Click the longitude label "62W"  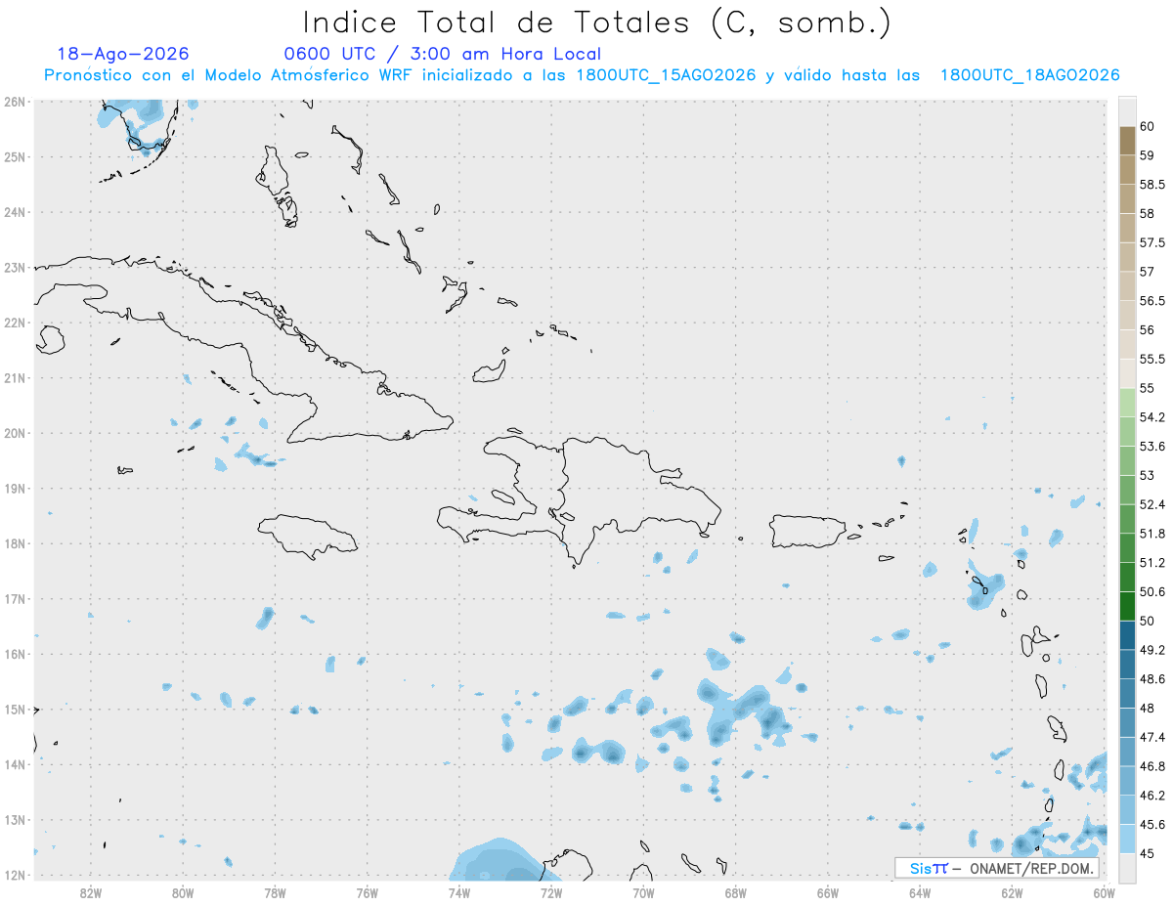point(1012,892)
